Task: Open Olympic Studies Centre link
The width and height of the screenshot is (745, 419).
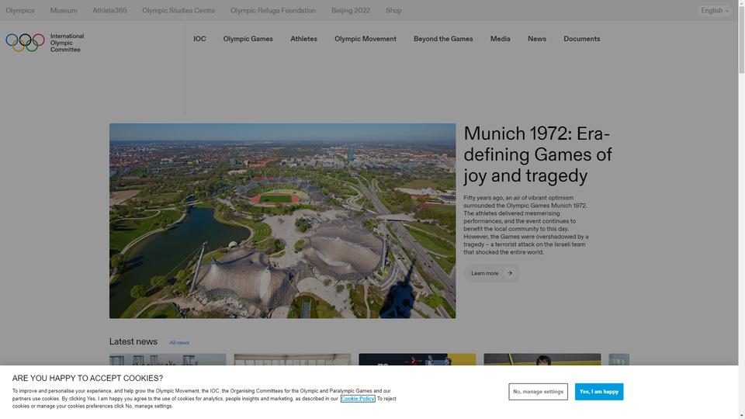Action: click(x=178, y=10)
